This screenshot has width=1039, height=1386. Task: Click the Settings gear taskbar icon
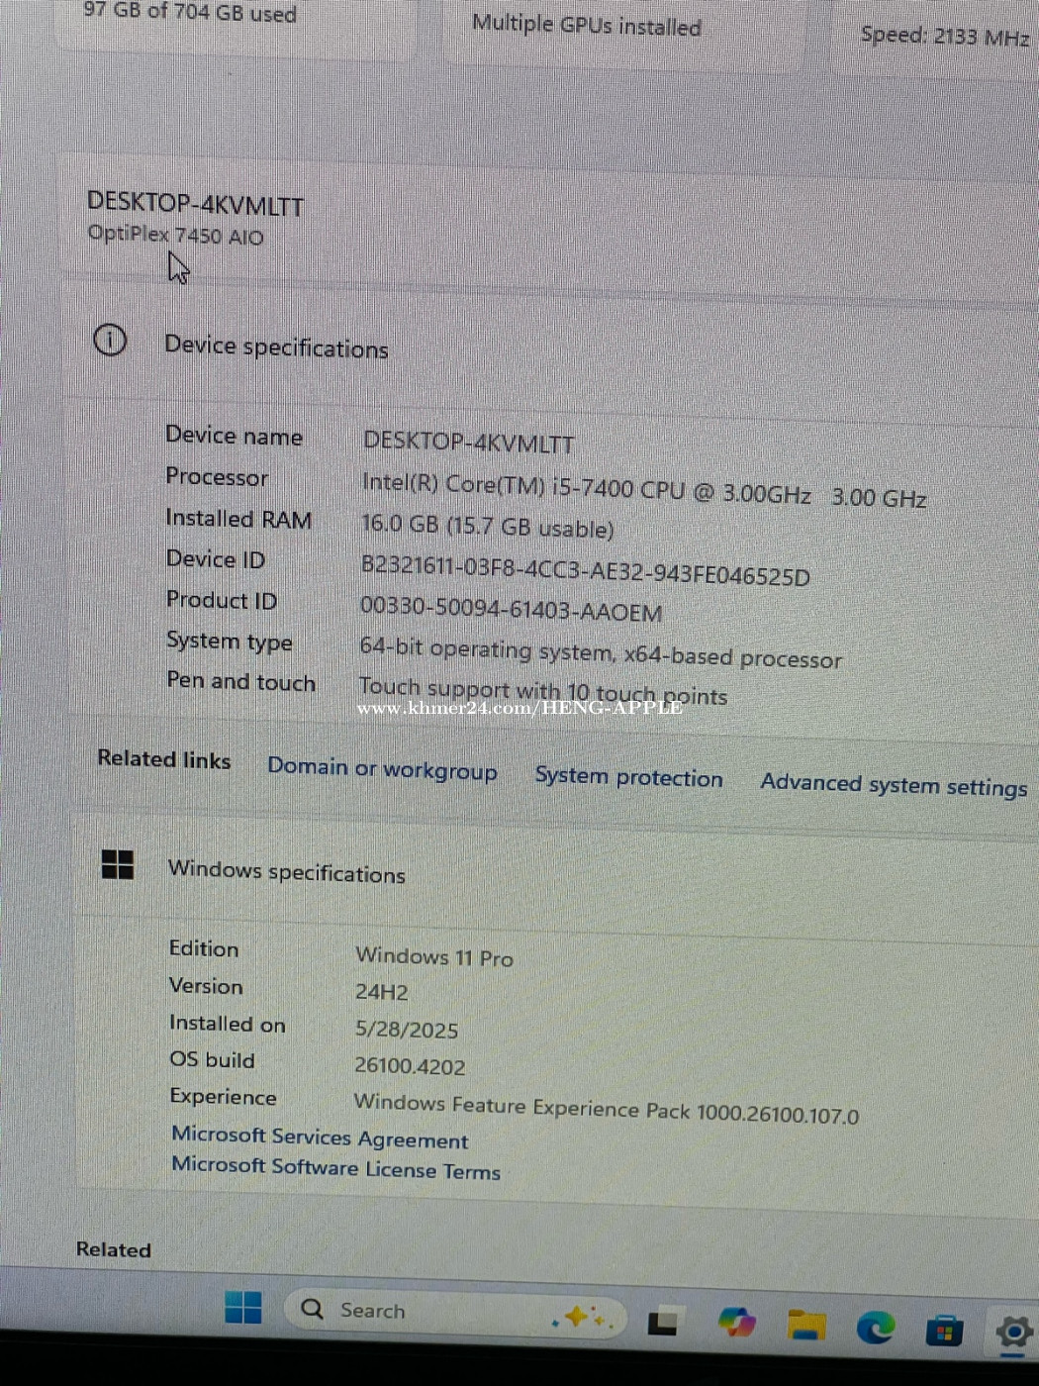coord(1014,1333)
